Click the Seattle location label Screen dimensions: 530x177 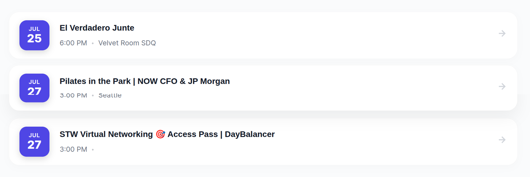tap(110, 95)
